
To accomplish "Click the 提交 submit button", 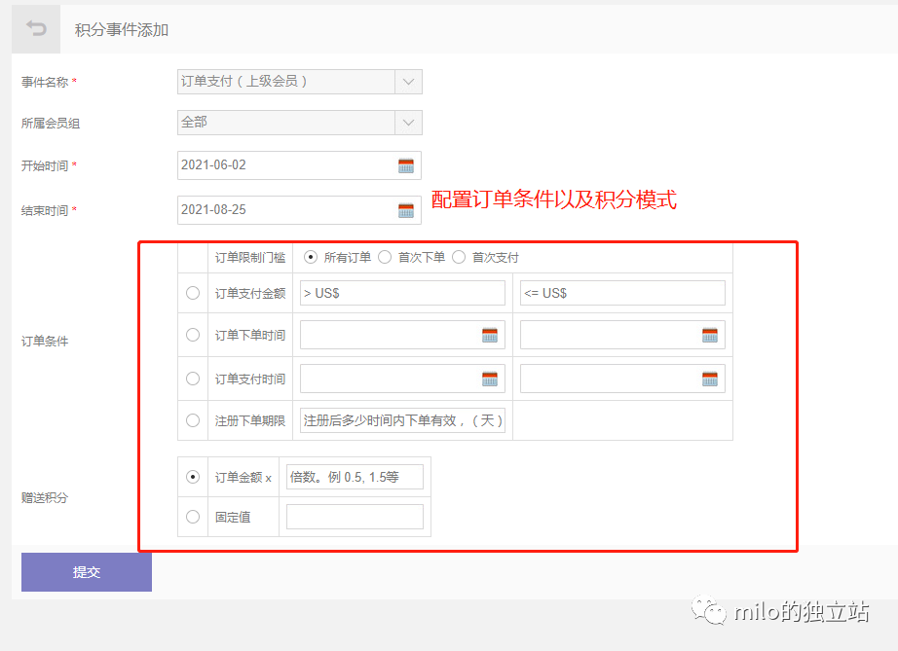I will [86, 572].
